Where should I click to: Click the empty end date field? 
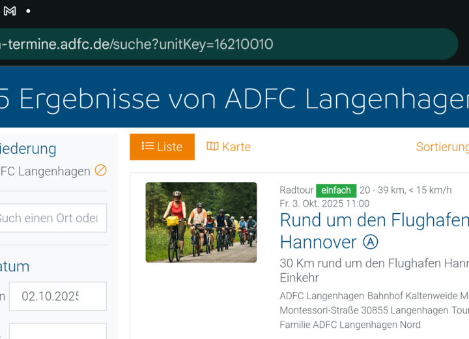(58, 331)
